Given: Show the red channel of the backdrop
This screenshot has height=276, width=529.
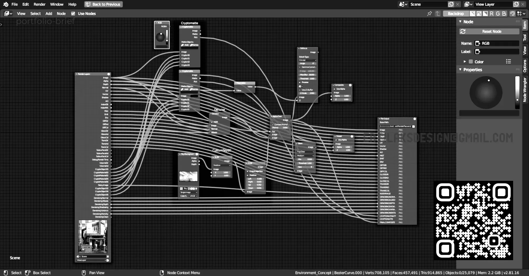Looking at the screenshot, I should point(491,13).
